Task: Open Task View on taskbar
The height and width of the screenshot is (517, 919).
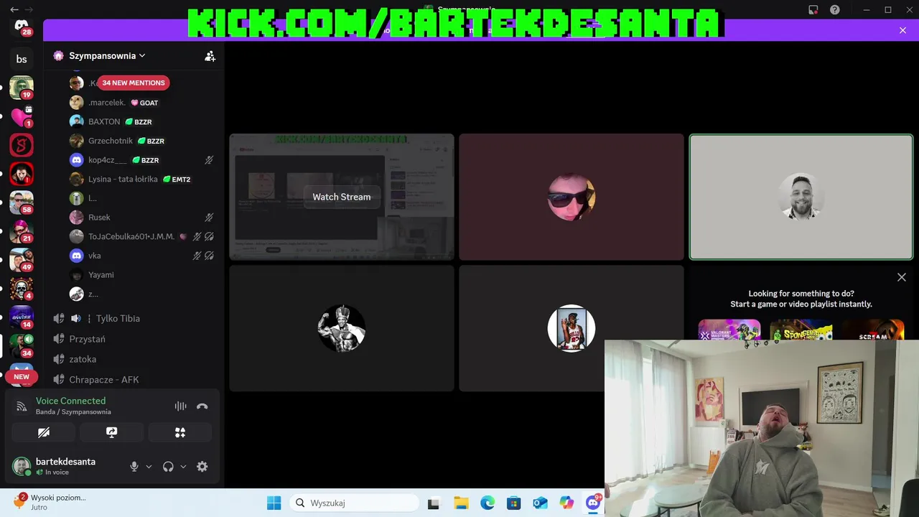Action: tap(433, 503)
